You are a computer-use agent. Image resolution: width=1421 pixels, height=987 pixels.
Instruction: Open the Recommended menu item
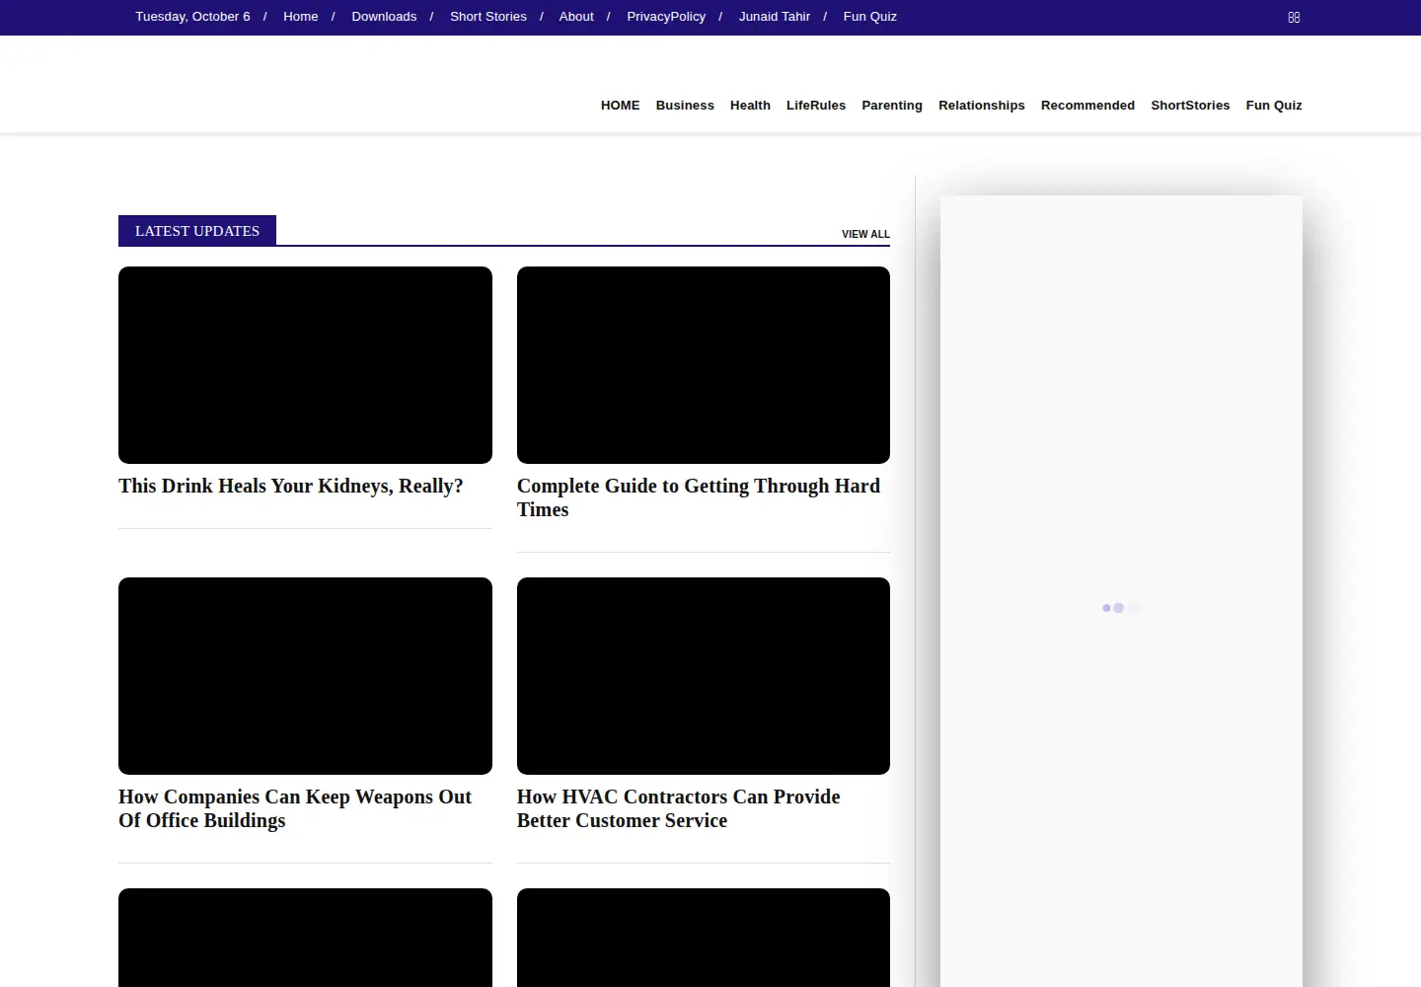point(1087,106)
